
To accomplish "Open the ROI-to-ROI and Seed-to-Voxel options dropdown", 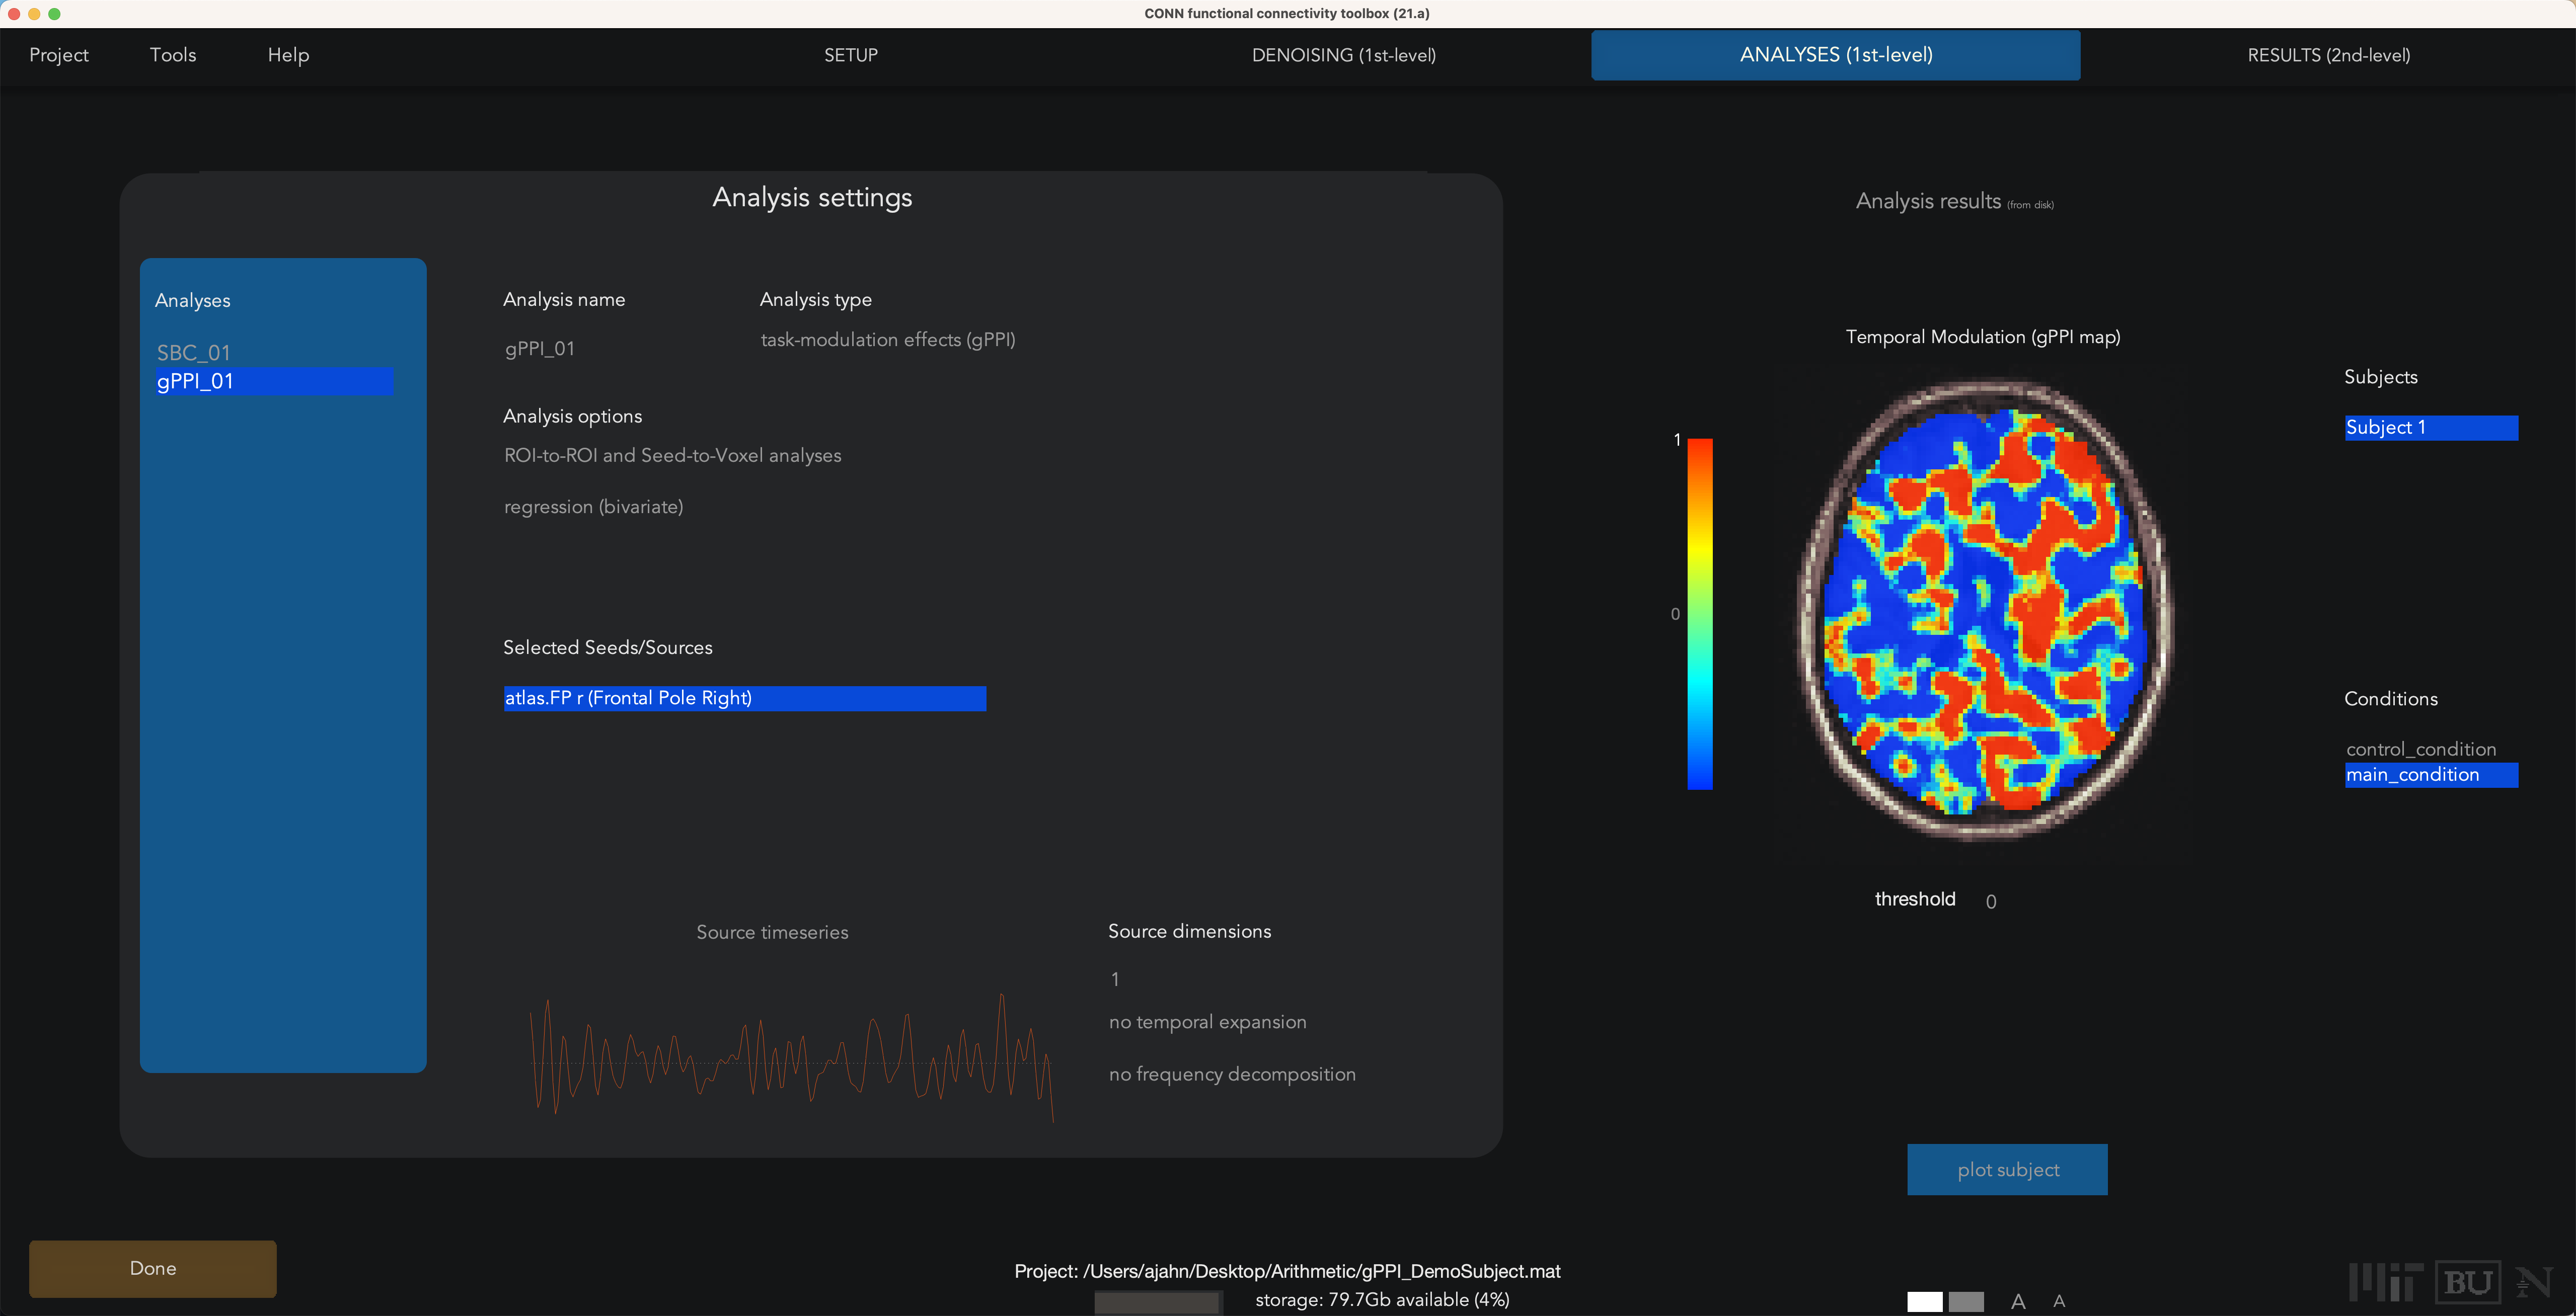I will tap(673, 456).
